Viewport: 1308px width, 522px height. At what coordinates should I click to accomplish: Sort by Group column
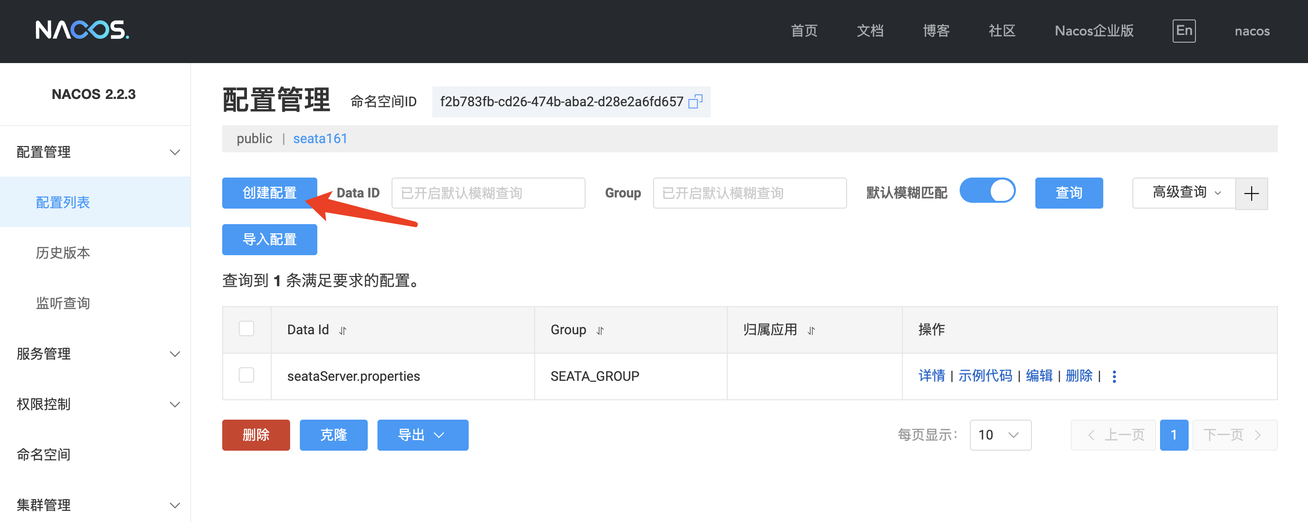click(600, 330)
